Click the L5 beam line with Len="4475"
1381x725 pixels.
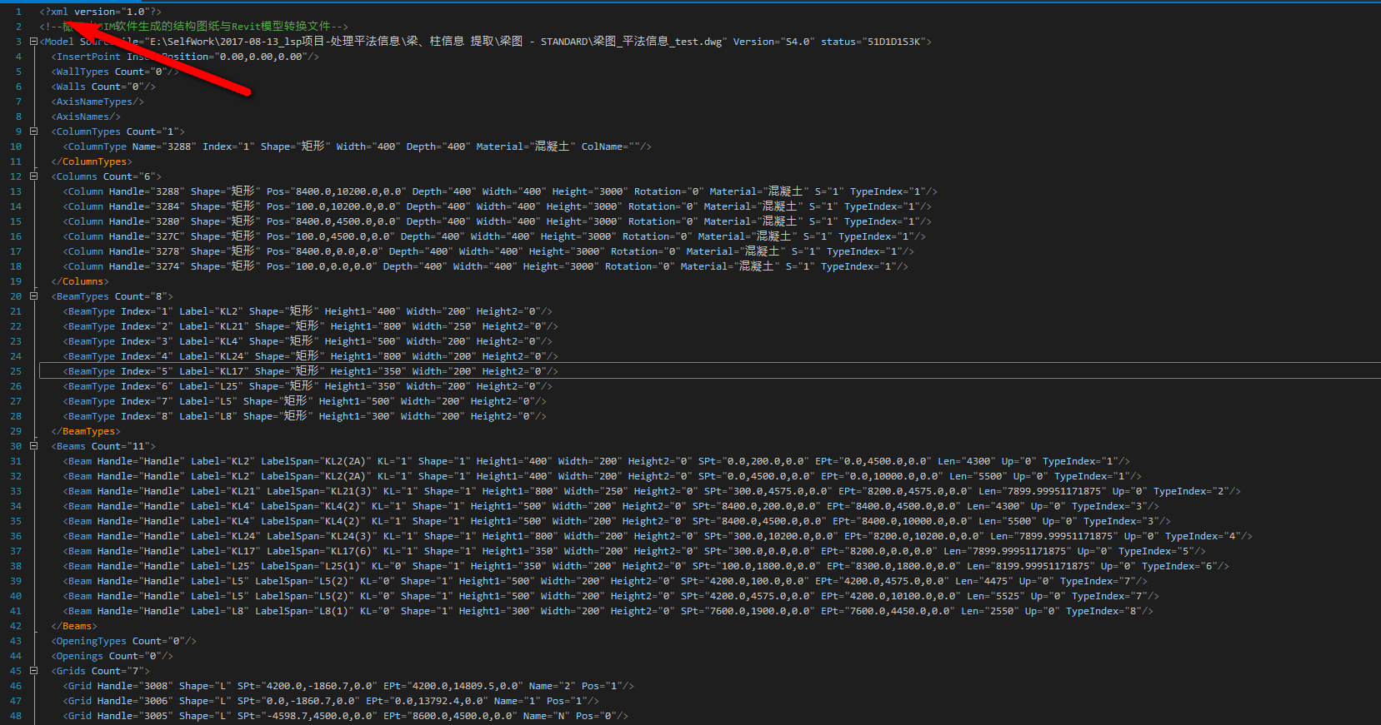pos(605,581)
